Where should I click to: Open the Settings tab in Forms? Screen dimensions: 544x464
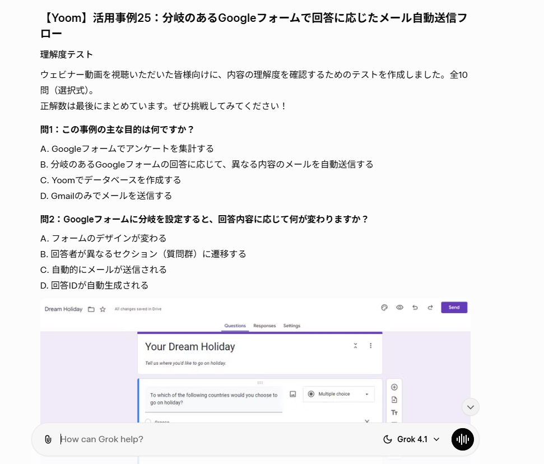pos(292,326)
